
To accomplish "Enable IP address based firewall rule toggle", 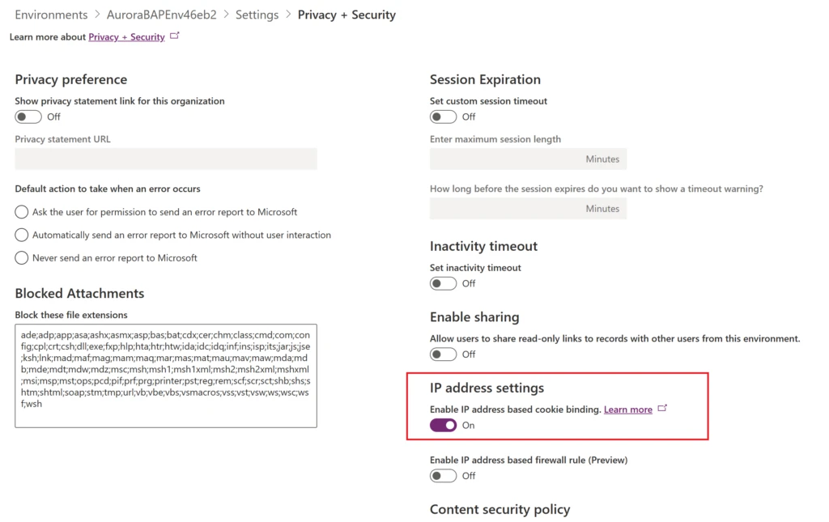I will [x=444, y=476].
